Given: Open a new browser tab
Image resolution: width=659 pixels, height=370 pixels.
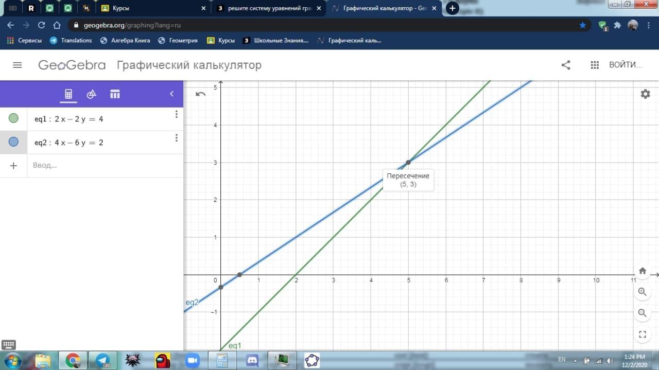Looking at the screenshot, I should tap(453, 8).
